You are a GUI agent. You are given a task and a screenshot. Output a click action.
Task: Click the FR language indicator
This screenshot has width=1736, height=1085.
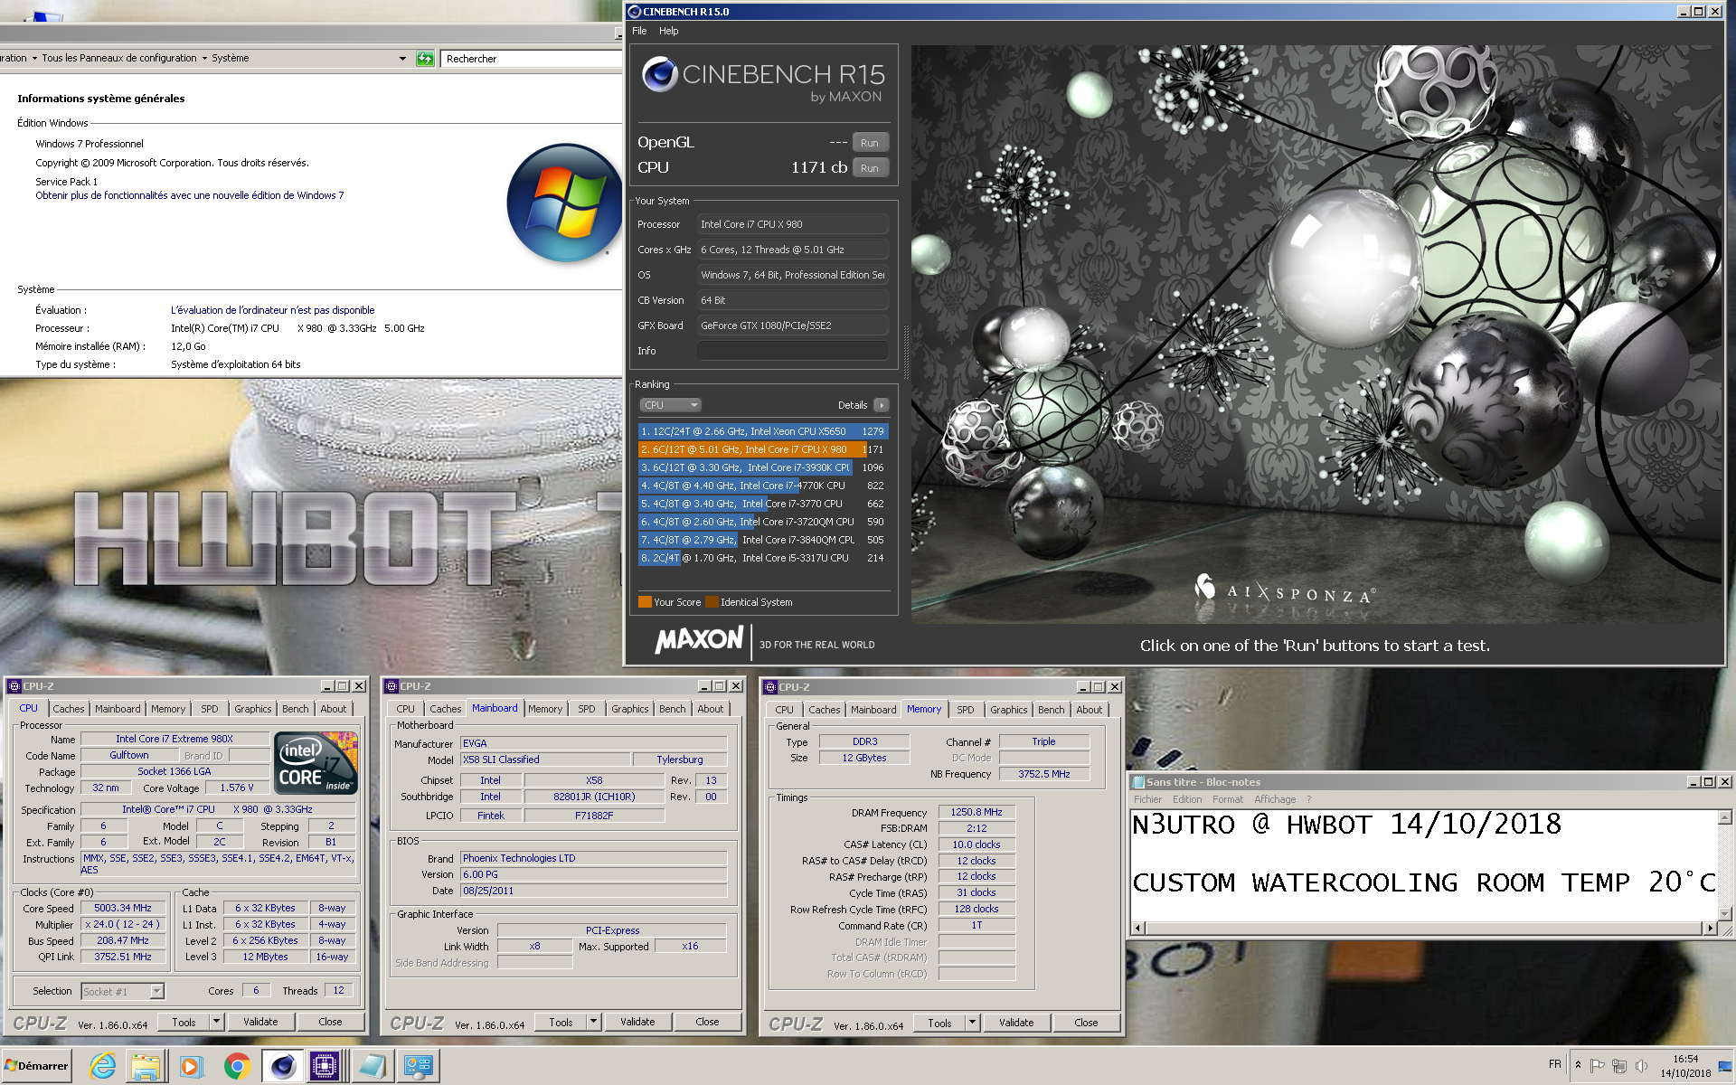tap(1555, 1064)
